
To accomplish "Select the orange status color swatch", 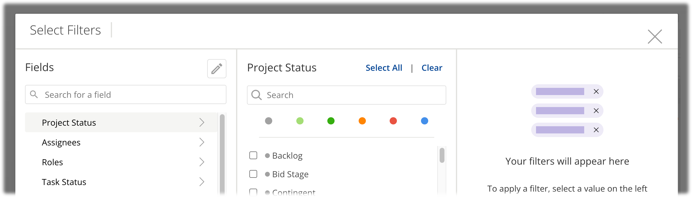I will [x=362, y=121].
